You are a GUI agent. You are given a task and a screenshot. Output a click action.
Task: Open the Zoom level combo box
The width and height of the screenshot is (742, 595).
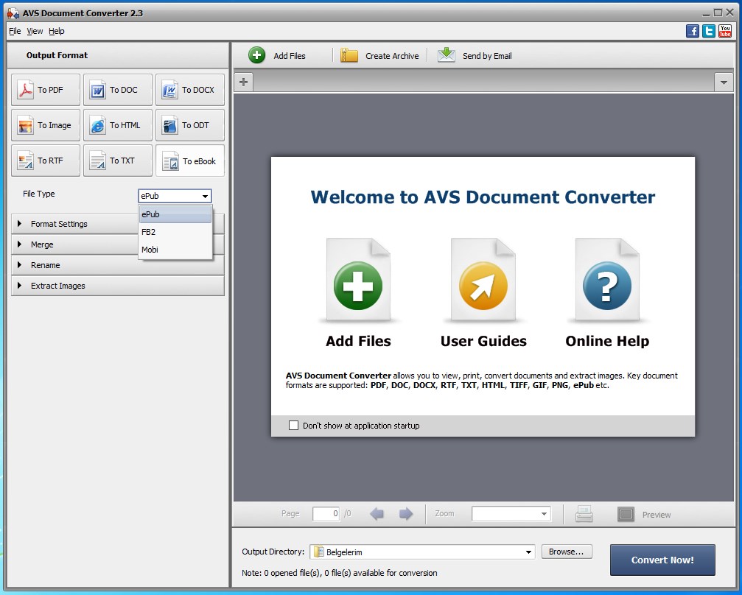[511, 514]
